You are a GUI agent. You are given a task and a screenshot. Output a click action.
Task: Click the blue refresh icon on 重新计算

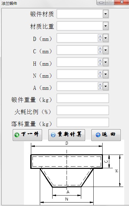(53, 135)
